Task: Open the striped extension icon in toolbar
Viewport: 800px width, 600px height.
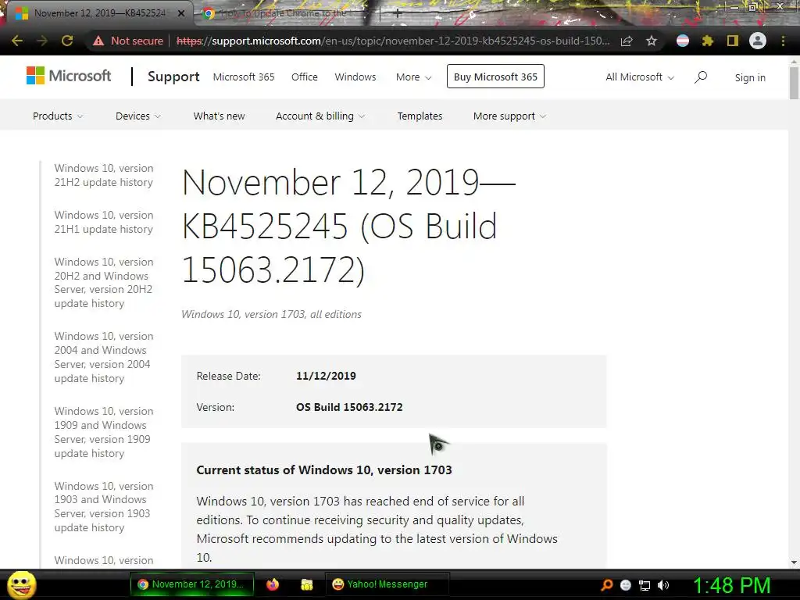Action: (683, 41)
